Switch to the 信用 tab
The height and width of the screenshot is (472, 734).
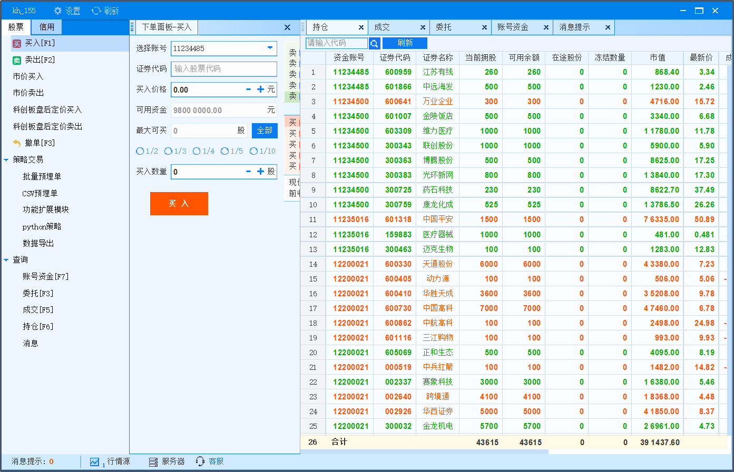[47, 27]
